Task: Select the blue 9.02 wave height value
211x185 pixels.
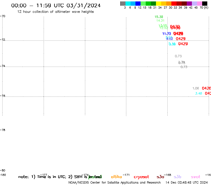Action: pos(170,39)
